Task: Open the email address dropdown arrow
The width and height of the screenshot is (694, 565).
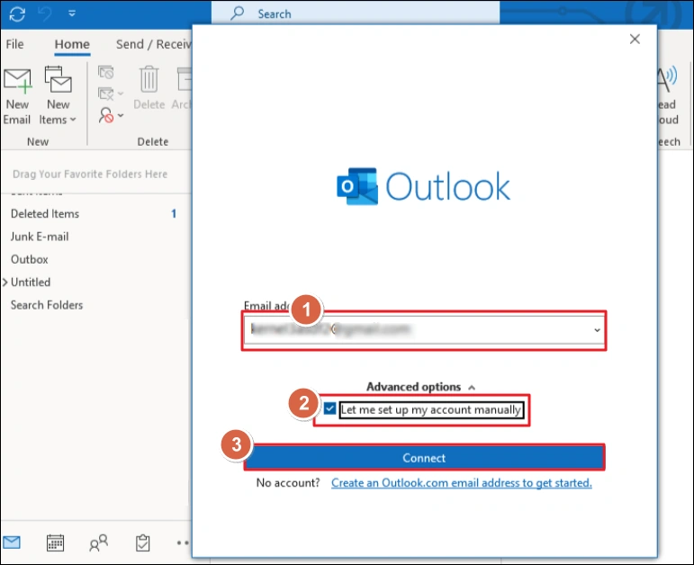Action: [596, 330]
